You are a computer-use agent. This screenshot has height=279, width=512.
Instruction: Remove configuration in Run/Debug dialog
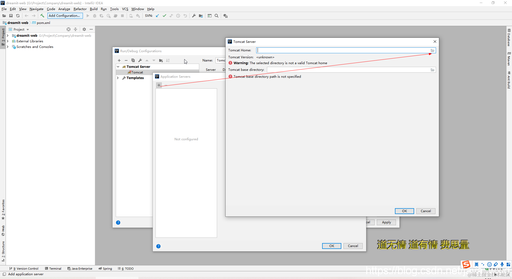tap(126, 60)
